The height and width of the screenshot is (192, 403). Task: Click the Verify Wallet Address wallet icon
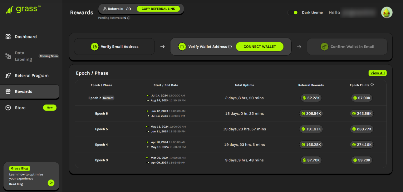pos(182,47)
